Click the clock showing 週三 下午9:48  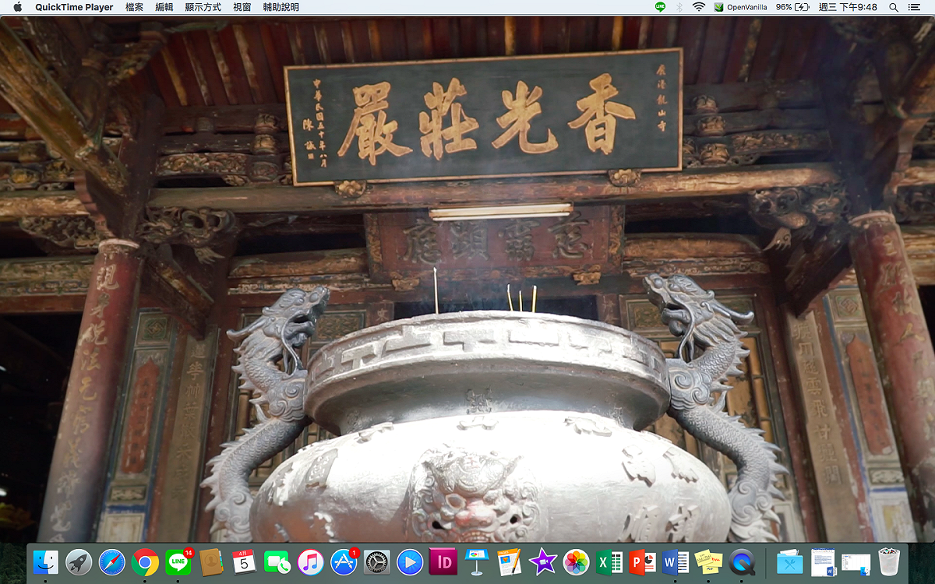tap(847, 7)
